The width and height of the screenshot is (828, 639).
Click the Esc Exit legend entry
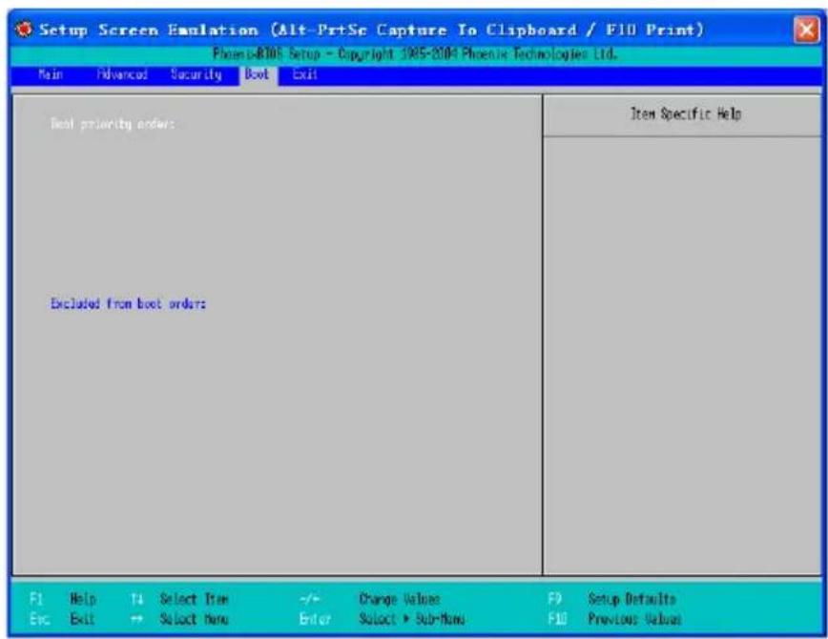(x=62, y=618)
